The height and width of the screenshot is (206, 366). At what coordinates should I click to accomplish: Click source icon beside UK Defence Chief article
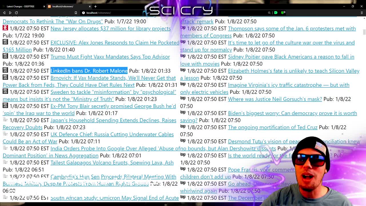pyautogui.click(x=5, y=134)
